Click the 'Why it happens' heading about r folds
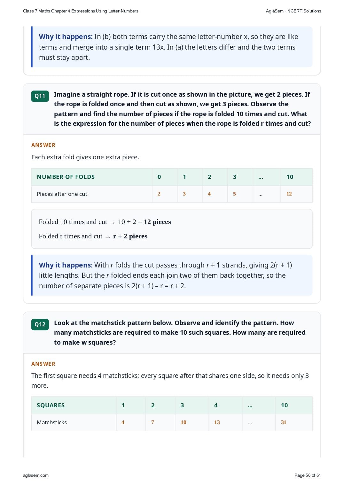Viewport: 344px width, 487px height. pos(66,265)
